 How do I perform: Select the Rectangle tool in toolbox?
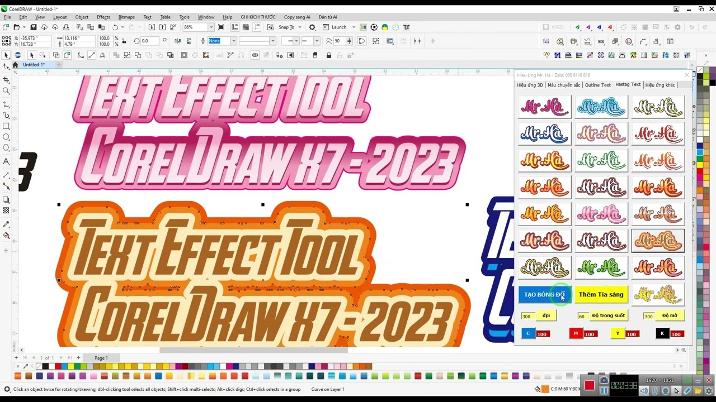[6, 126]
